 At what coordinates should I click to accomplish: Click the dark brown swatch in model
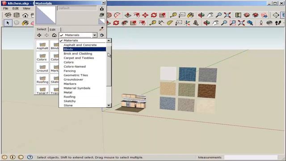click(206, 91)
